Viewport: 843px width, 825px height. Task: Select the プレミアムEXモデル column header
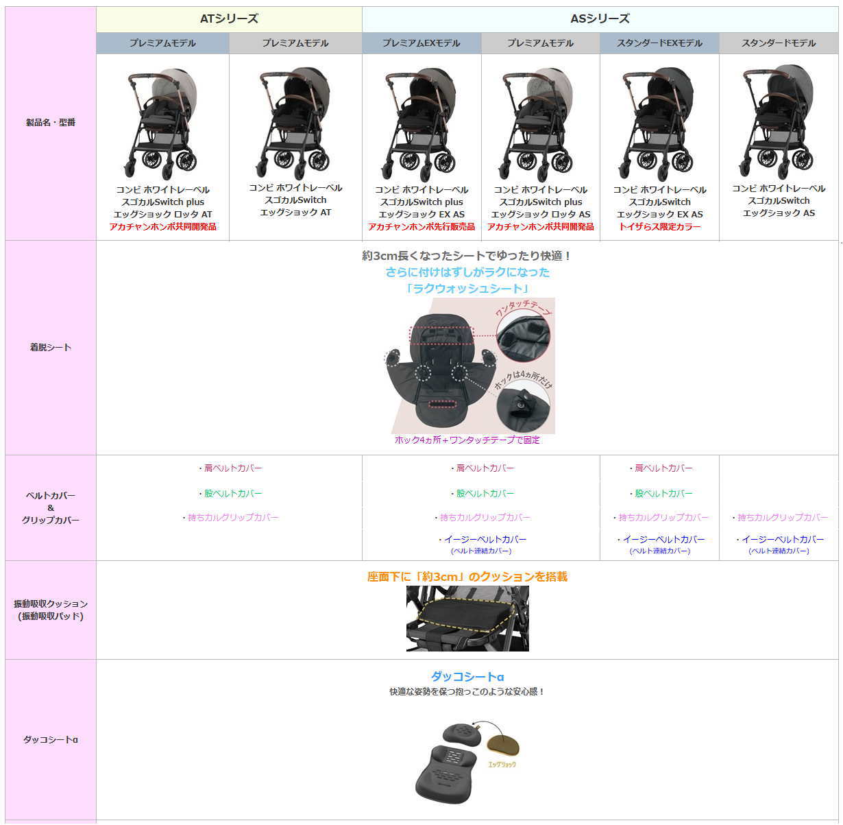(422, 43)
